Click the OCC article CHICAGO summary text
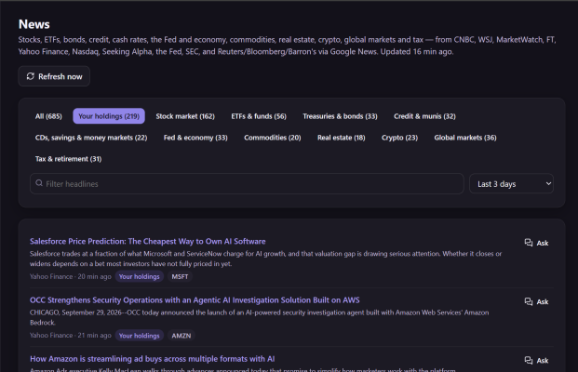578x372 pixels. point(259,317)
